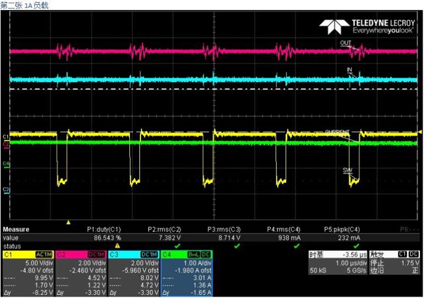Click the 7.382 V rms value

pyautogui.click(x=170, y=238)
